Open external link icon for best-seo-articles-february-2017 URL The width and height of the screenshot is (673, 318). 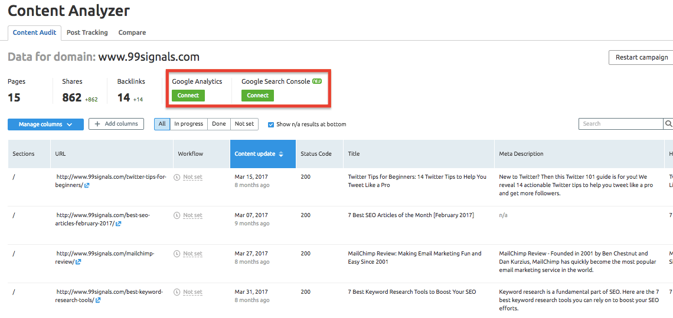[x=119, y=224]
